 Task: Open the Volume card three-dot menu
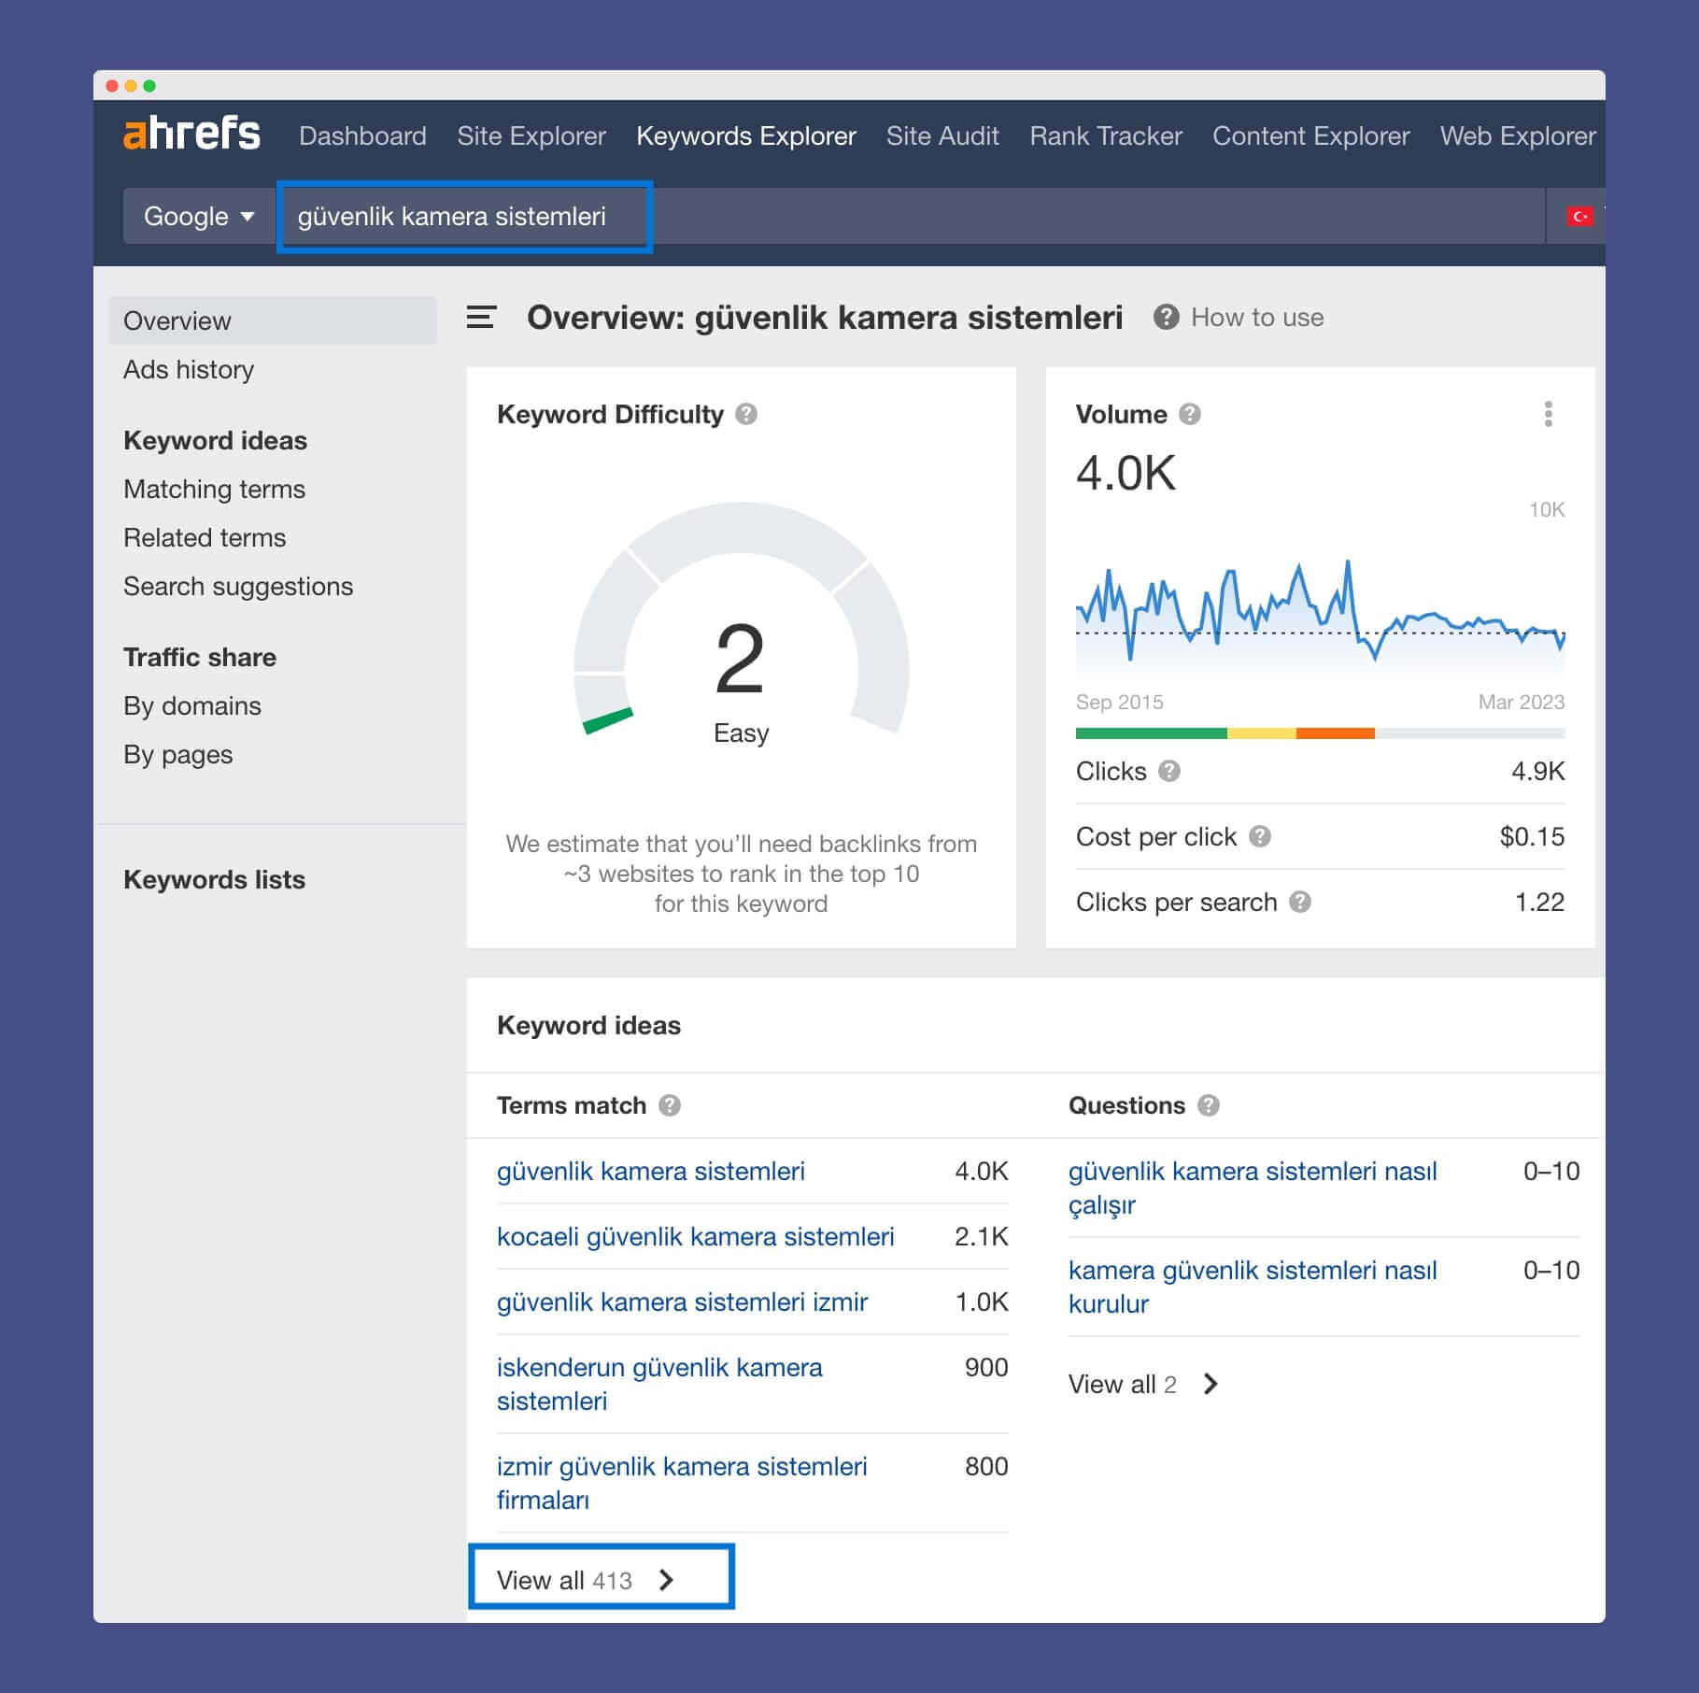point(1548,414)
